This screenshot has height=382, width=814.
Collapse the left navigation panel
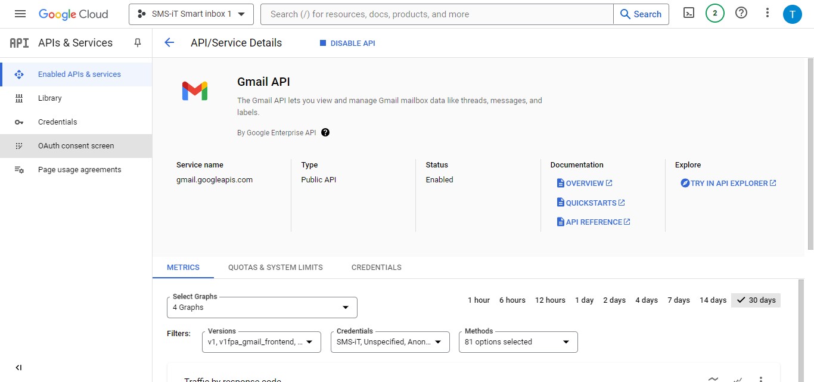coord(18,367)
